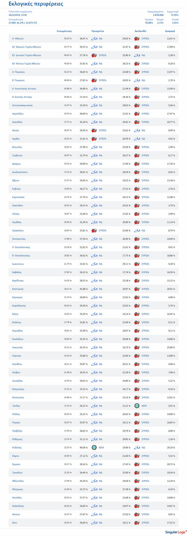Click the trailing ΝΔ logo in the Άρτας row
The image size is (187, 536).
137,130
